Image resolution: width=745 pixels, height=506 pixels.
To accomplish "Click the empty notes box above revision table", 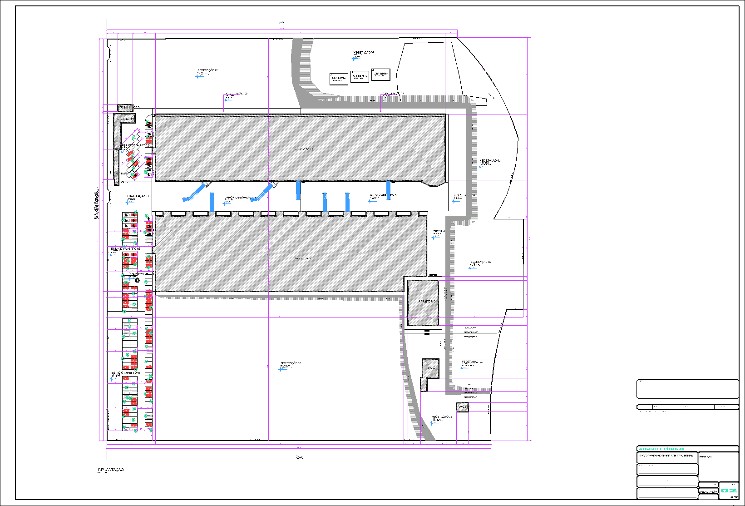I will tap(687, 389).
